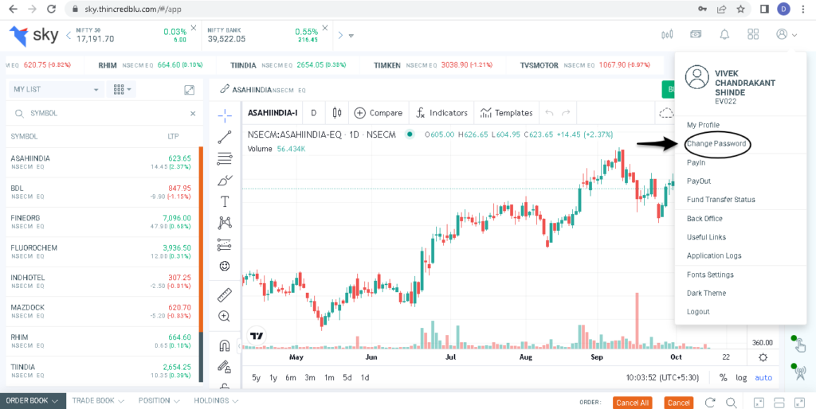Search orders with the magnifier icon
This screenshot has width=816, height=409.
click(x=732, y=403)
